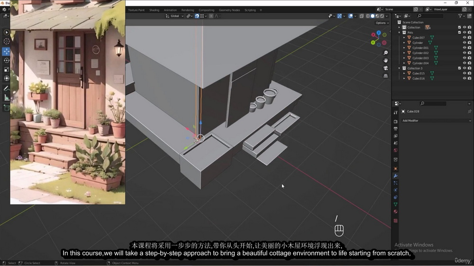The width and height of the screenshot is (474, 266).
Task: Add a new workspace with plus button
Action: (261, 10)
